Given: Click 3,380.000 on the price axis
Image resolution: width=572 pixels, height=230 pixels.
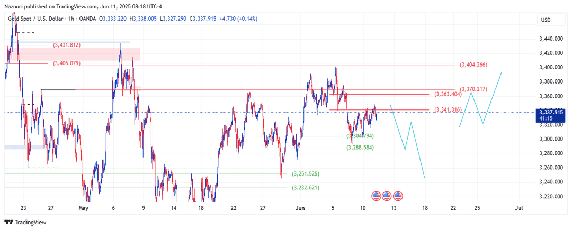Looking at the screenshot, I should pos(551,82).
